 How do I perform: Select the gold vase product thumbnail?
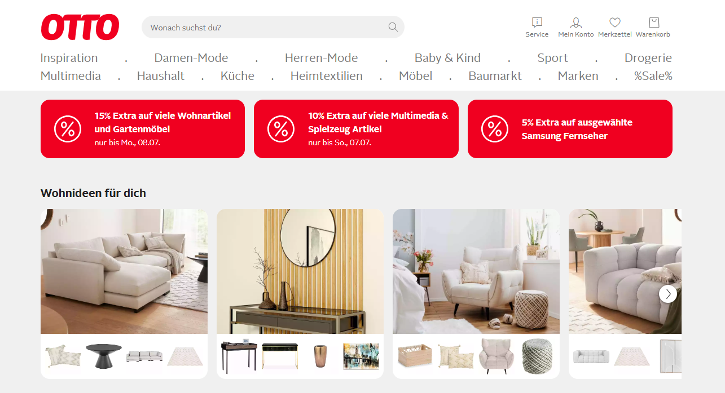coord(320,356)
